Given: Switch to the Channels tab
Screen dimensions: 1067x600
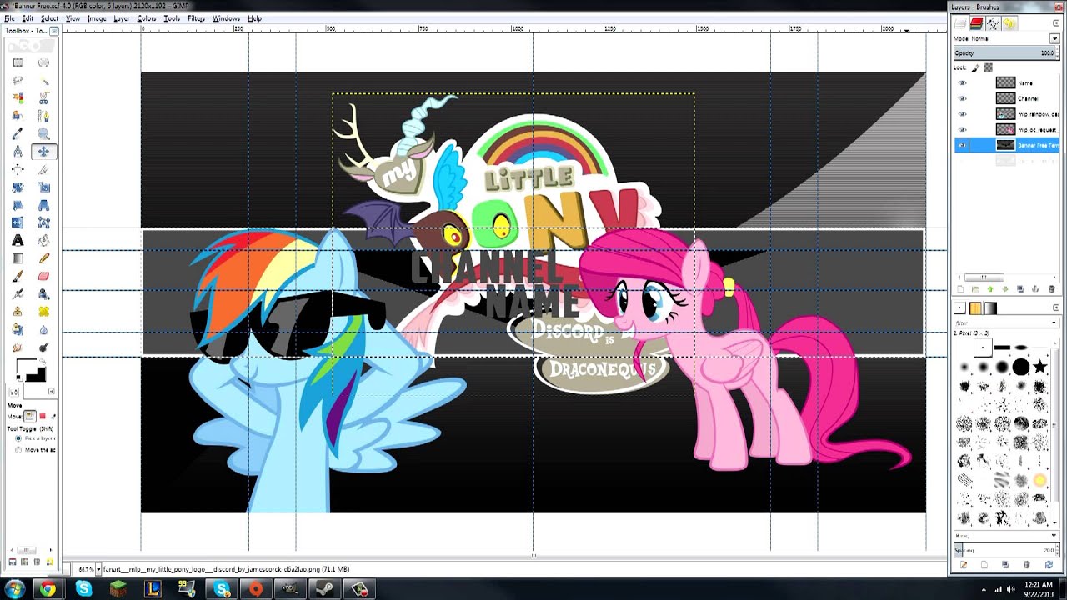Looking at the screenshot, I should click(x=976, y=23).
